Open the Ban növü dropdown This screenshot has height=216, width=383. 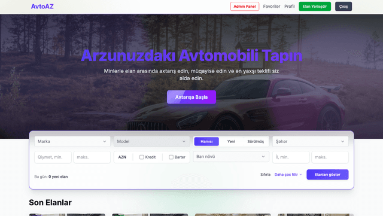(x=231, y=157)
